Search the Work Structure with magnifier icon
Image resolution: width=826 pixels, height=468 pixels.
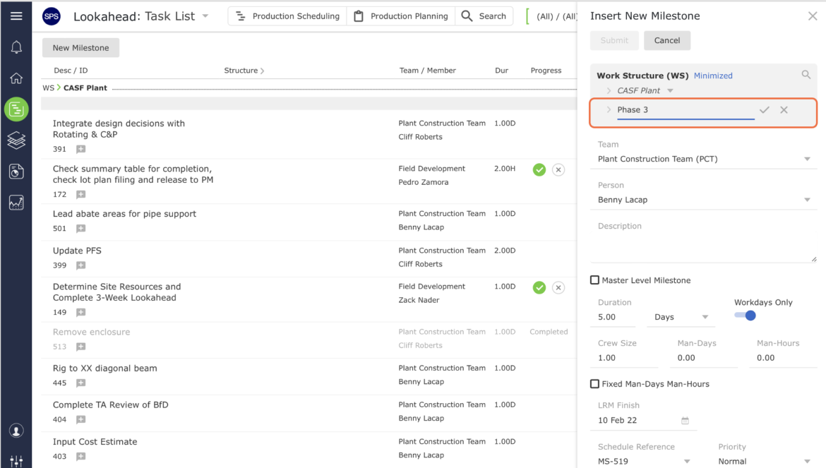pyautogui.click(x=806, y=75)
